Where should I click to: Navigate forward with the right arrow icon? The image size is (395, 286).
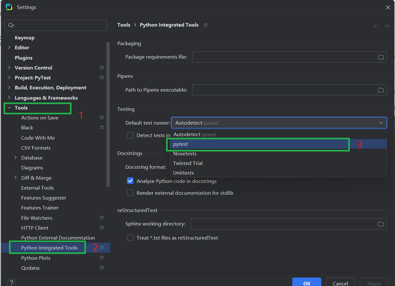coord(387,26)
